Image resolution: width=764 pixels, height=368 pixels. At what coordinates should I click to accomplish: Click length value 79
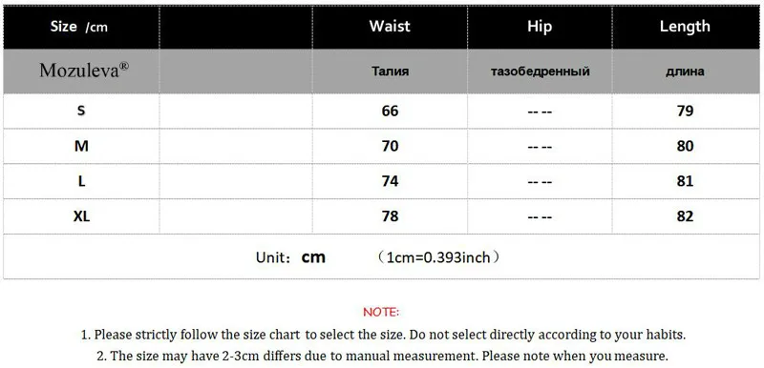685,112
